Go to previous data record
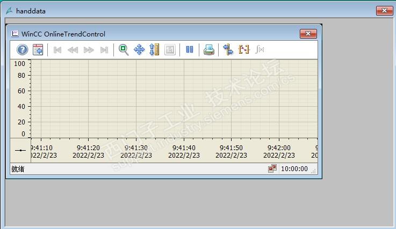Viewport: 396px width, 229px height. click(73, 50)
